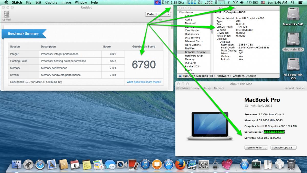This screenshot has width=307, height=173.
Task: Select PCI Cards in hardware list
Action: pyautogui.click(x=191, y=63)
